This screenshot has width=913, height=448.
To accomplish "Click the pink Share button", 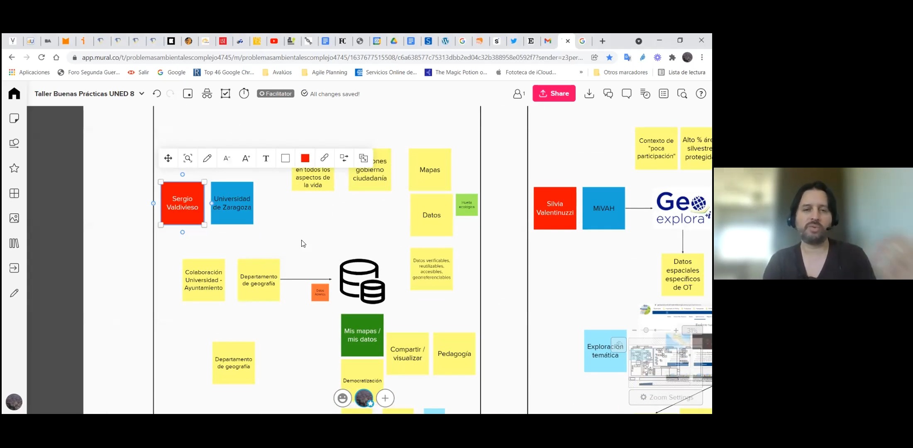I will coord(554,94).
